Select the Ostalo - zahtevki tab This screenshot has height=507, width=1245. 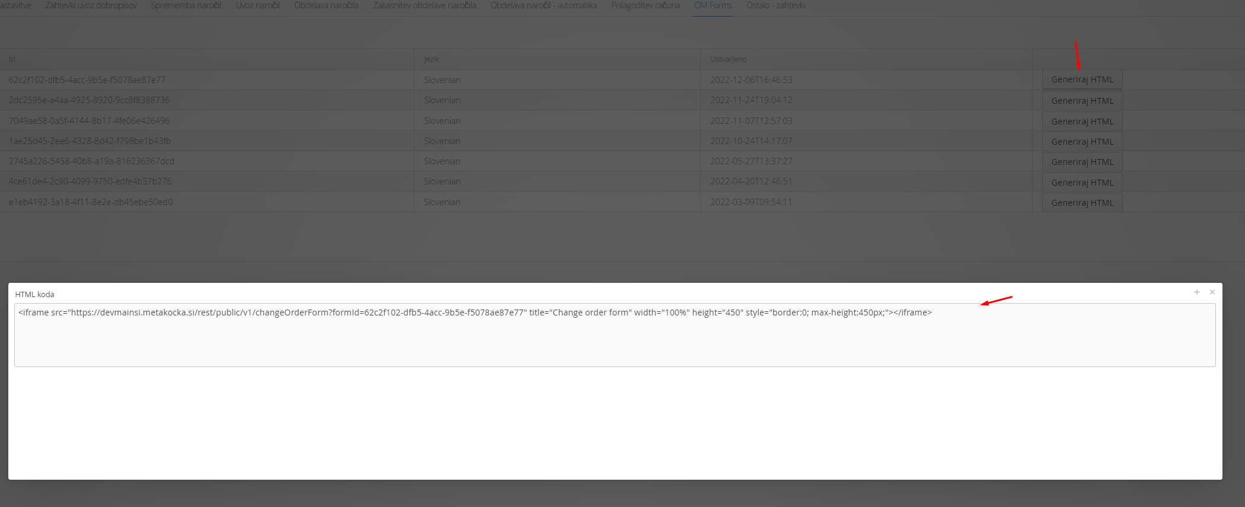pyautogui.click(x=776, y=5)
